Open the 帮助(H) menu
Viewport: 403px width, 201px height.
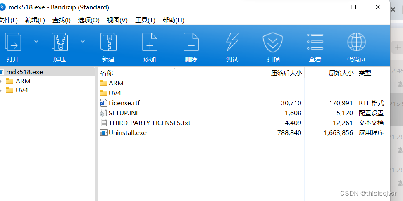(174, 20)
